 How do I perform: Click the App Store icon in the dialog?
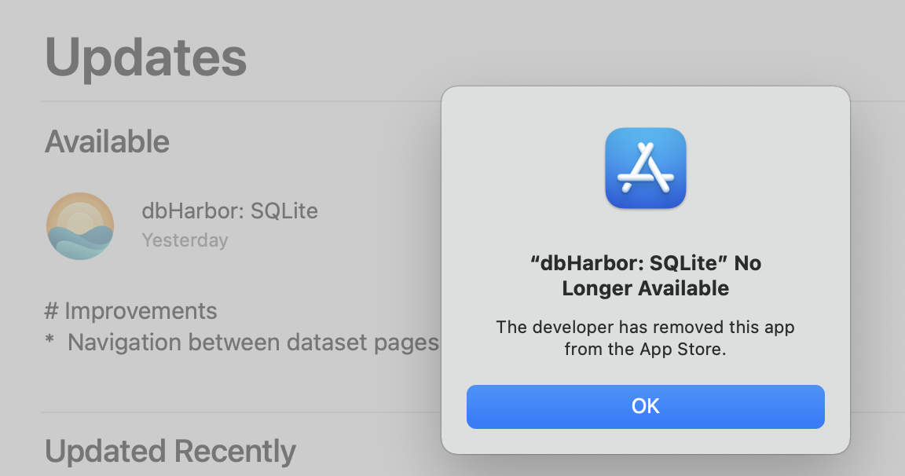pos(645,168)
